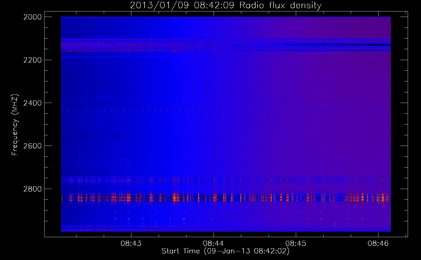Click the 2400 frequency tick label

[x=33, y=103]
